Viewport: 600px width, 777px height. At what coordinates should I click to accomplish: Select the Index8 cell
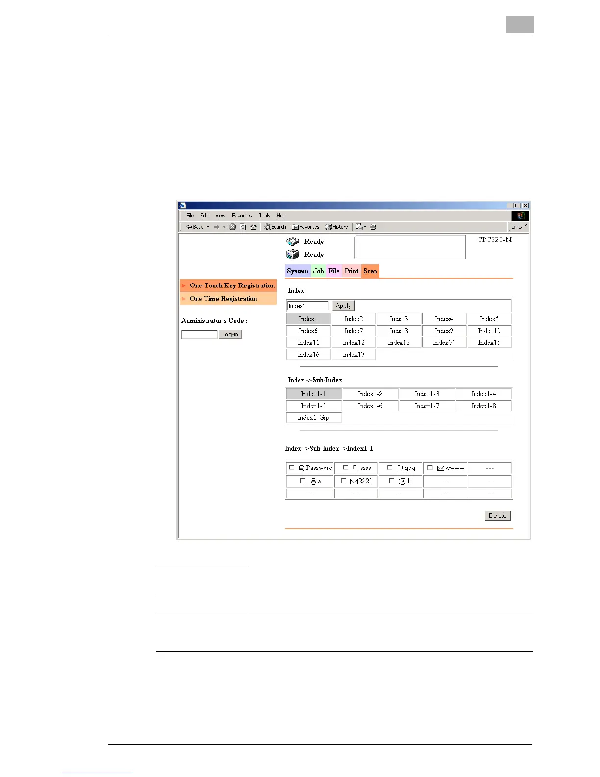coord(399,331)
